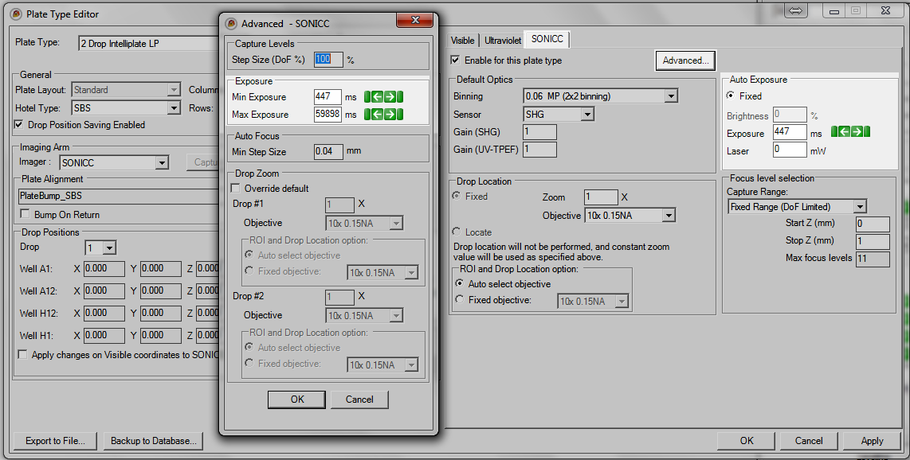Image resolution: width=910 pixels, height=460 pixels.
Task: Click left arrow beside Auto Exposure field
Action: [845, 132]
